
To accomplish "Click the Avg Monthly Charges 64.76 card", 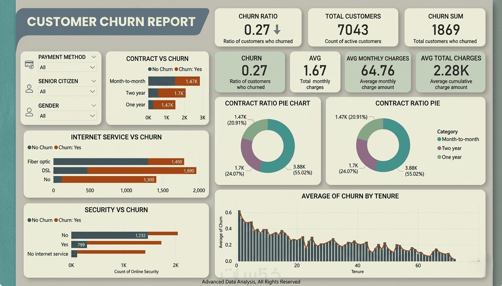I will click(x=378, y=72).
